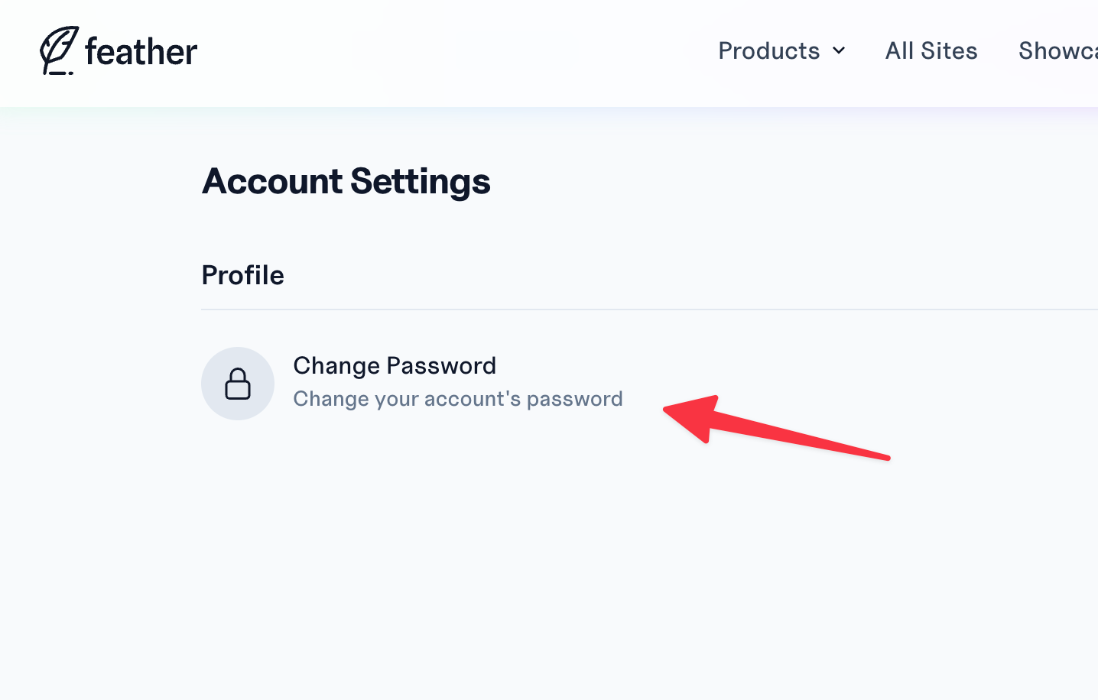The image size is (1098, 700).
Task: Click the "feather" wordmark text
Action: [x=141, y=52]
